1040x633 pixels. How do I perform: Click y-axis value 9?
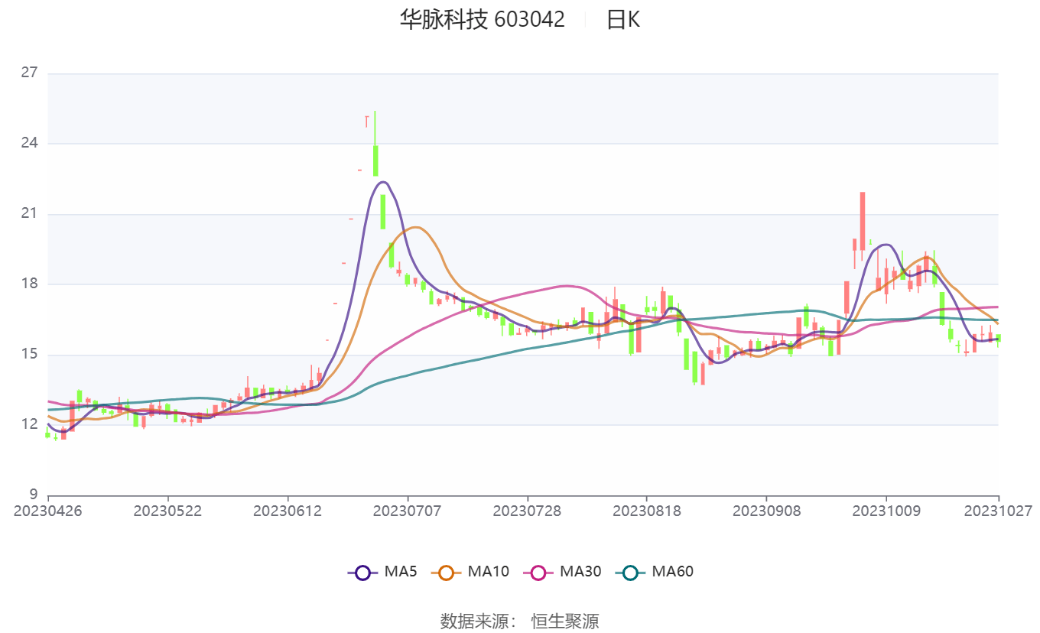tap(34, 495)
